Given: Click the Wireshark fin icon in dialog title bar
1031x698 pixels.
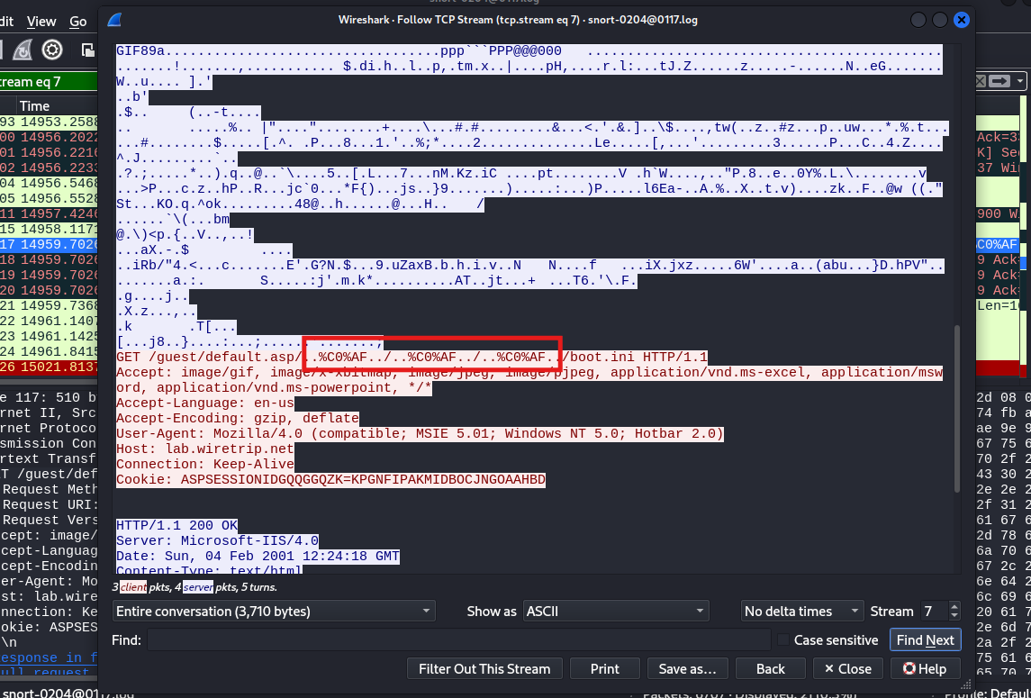Looking at the screenshot, I should coord(114,20).
